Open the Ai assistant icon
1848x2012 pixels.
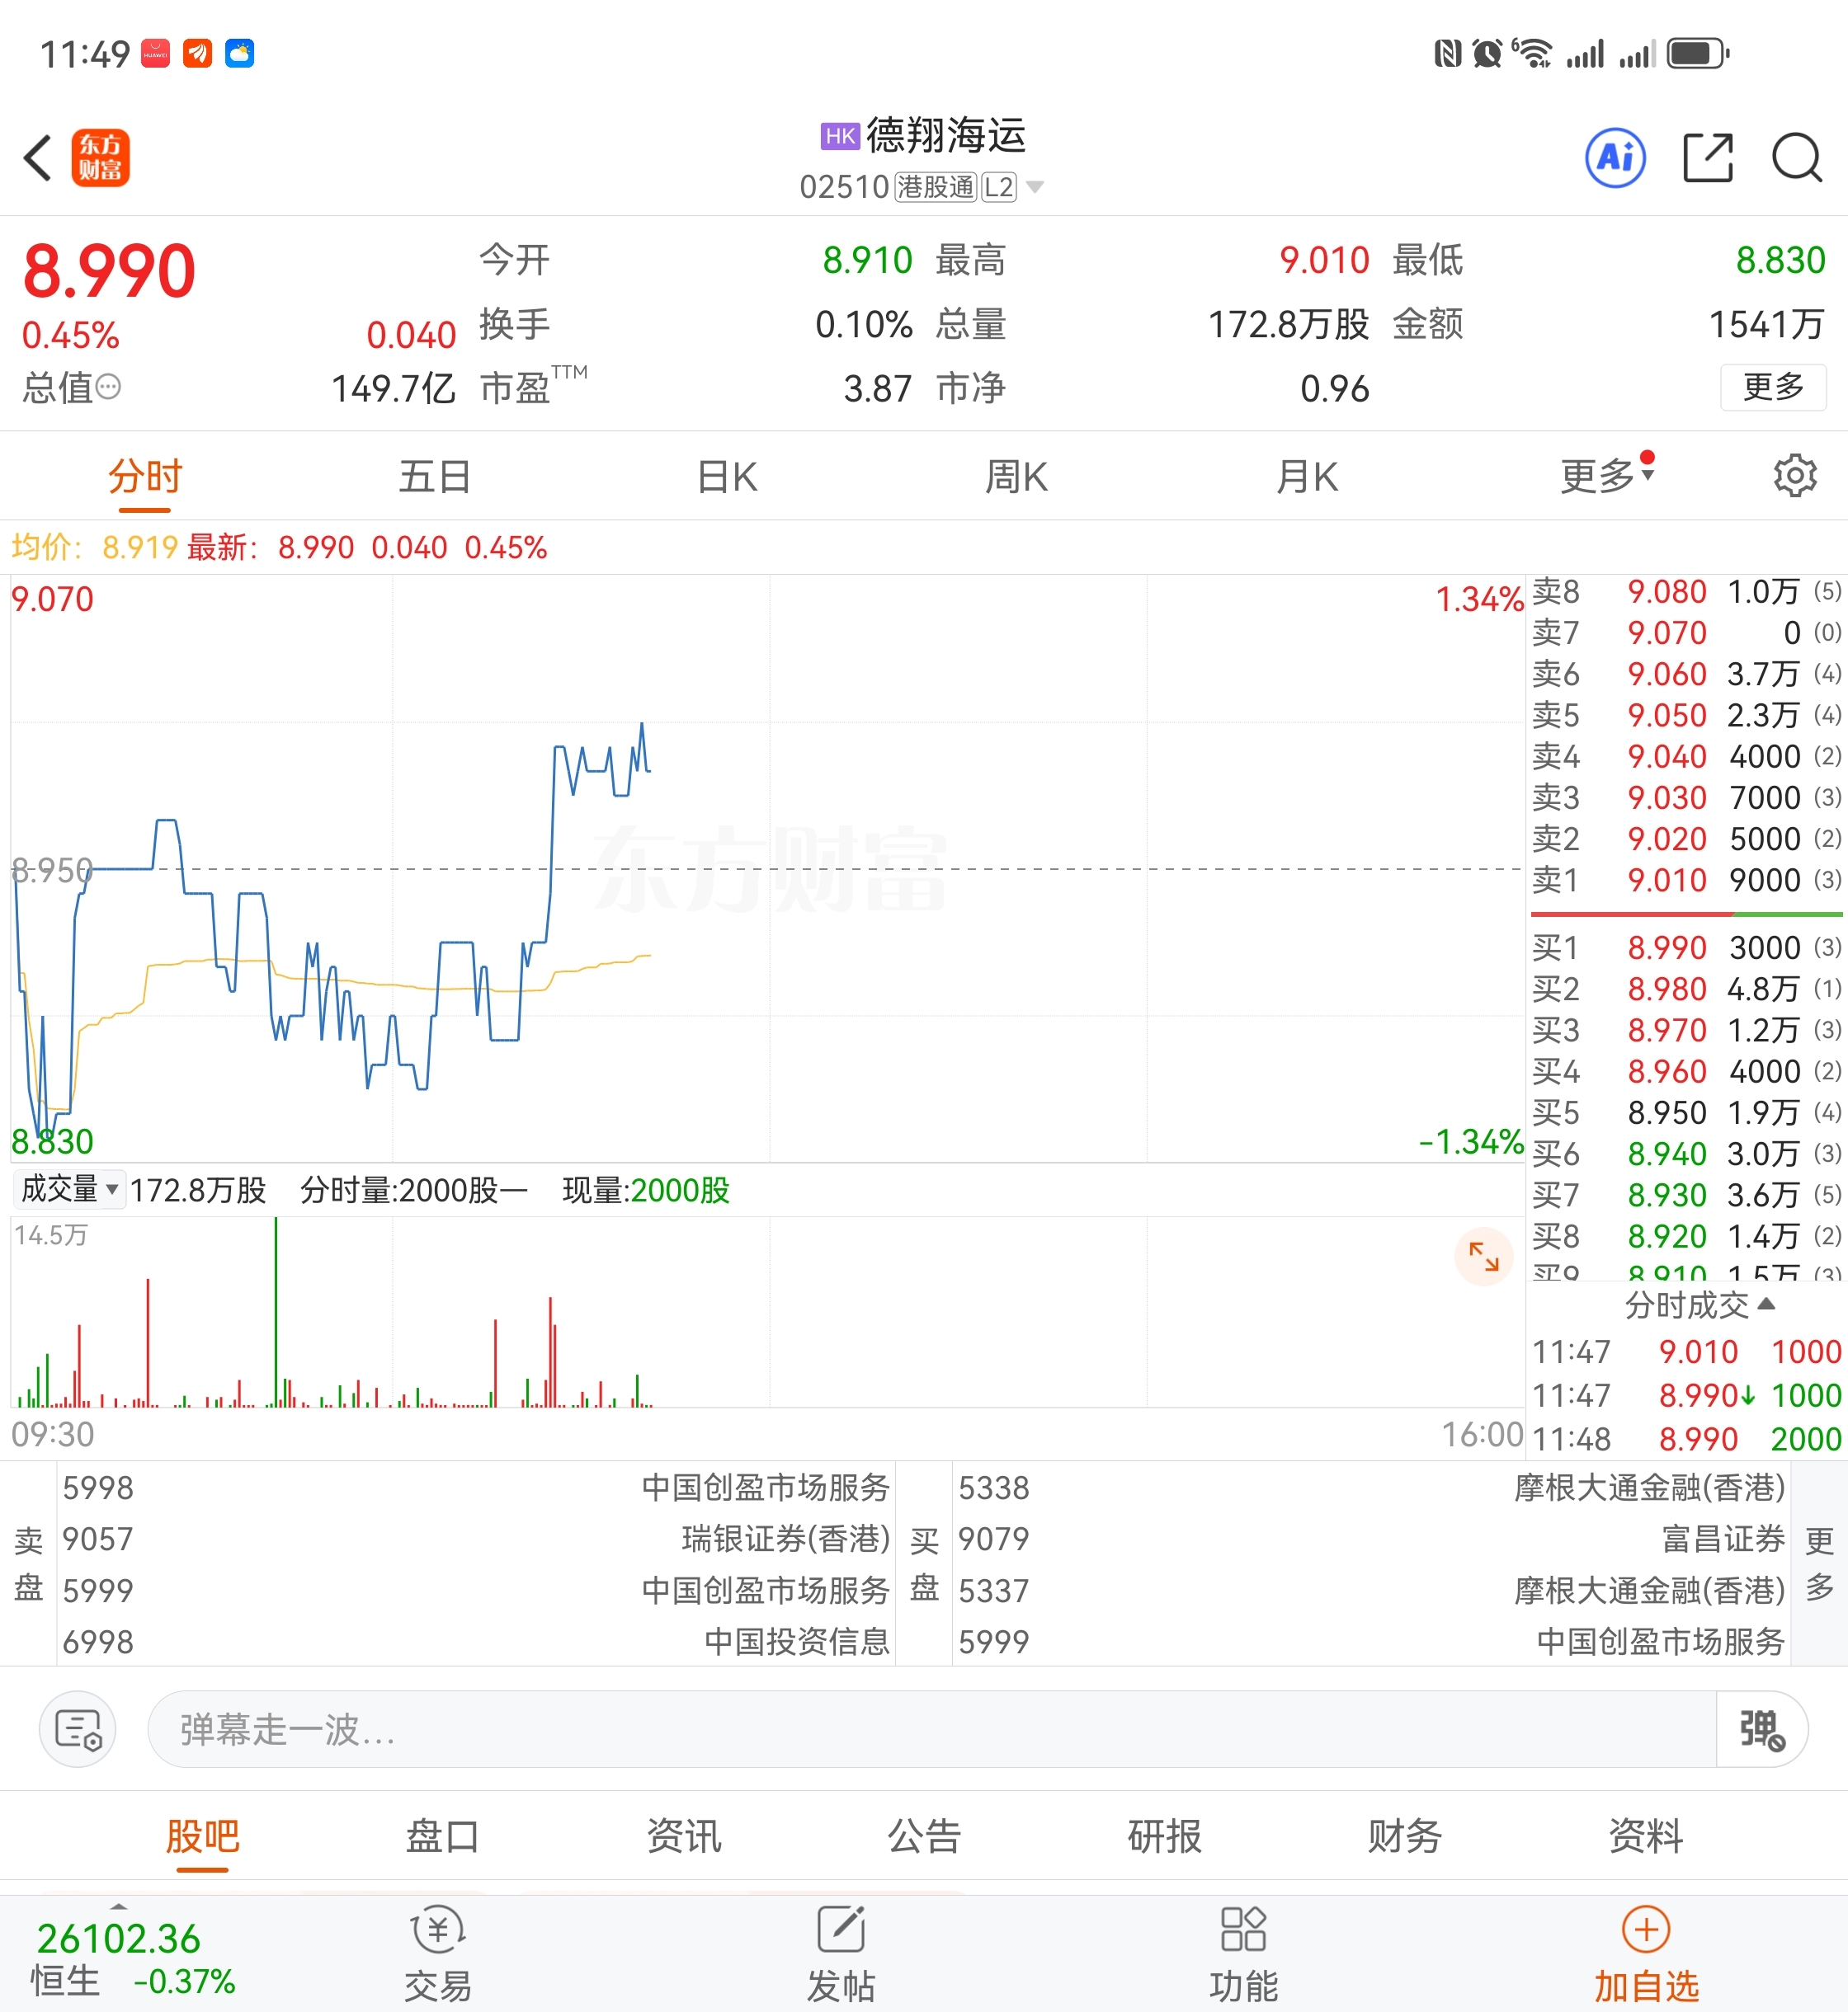(1615, 158)
